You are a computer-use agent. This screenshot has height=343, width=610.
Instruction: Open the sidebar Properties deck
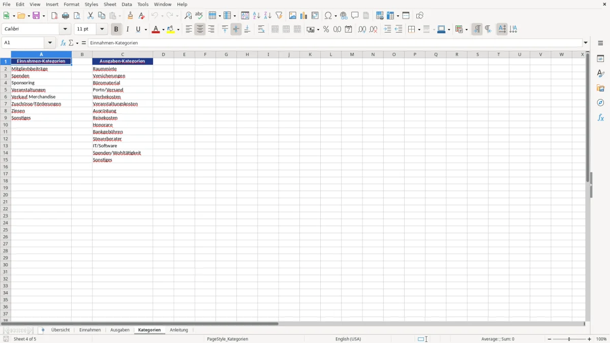[x=600, y=58]
